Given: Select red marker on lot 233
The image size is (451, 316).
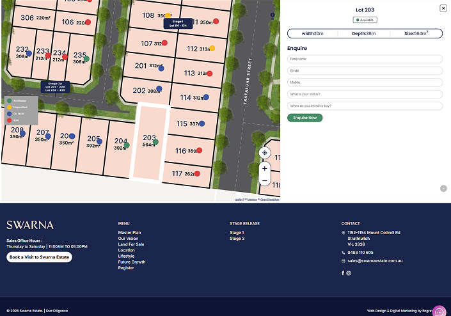Looking at the screenshot, I should (48, 56).
